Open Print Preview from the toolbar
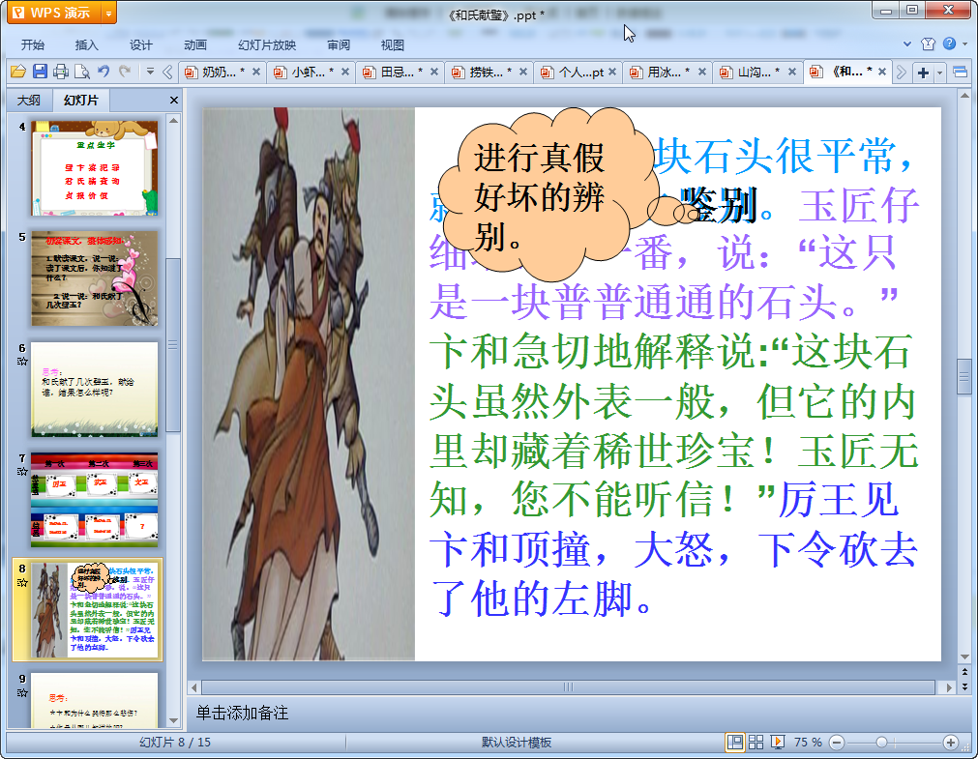The height and width of the screenshot is (759, 978). pyautogui.click(x=81, y=72)
